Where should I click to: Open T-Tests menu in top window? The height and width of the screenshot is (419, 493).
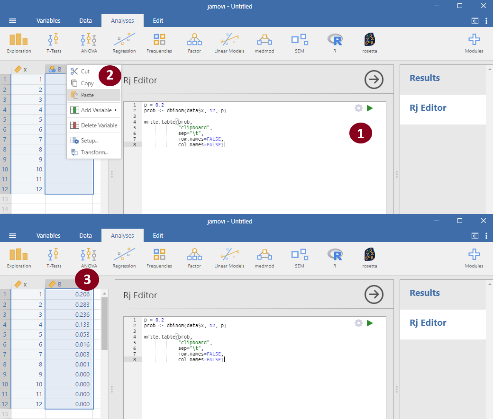pos(54,44)
